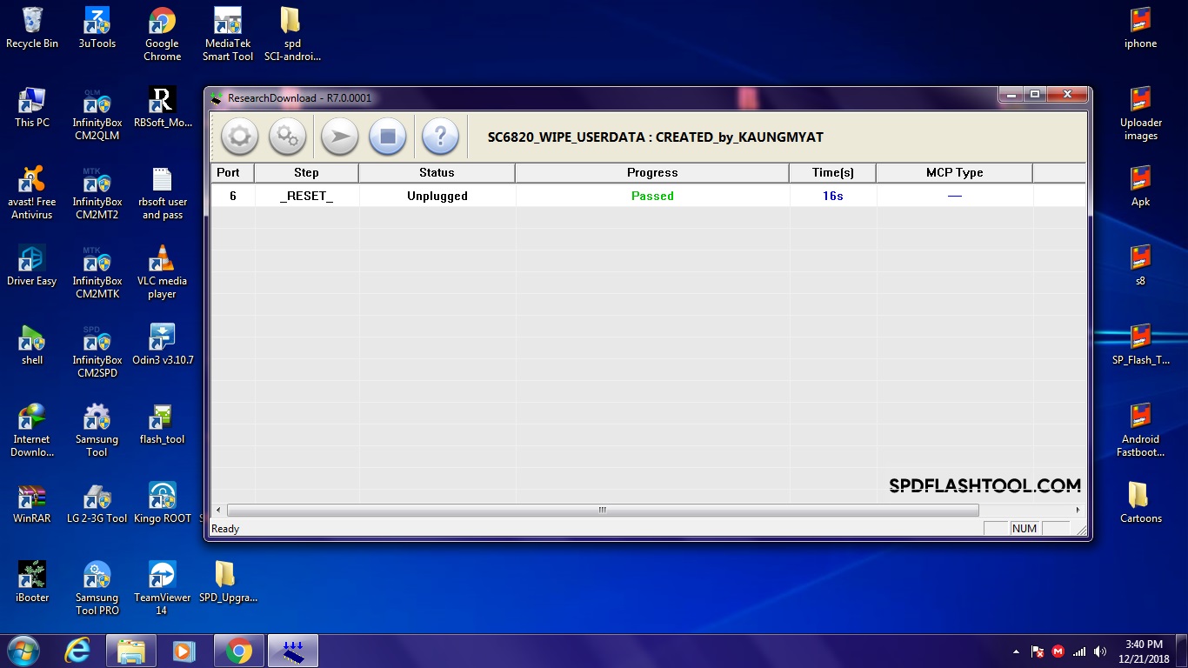Open rbsoft user and pass file

(x=163, y=192)
